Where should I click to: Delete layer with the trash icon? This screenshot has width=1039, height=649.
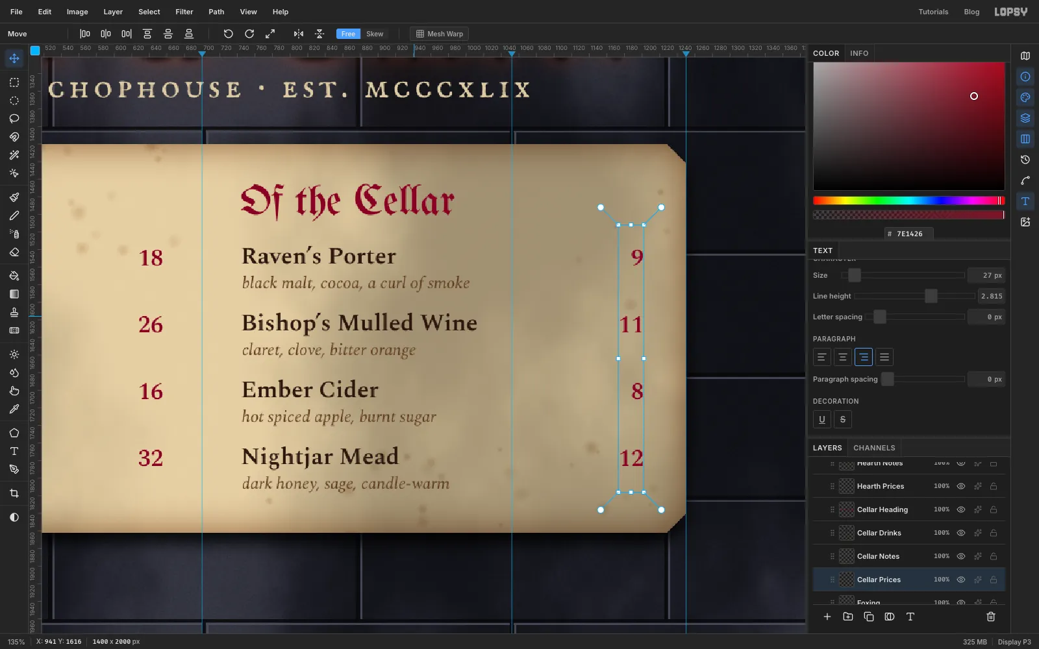coord(991,617)
